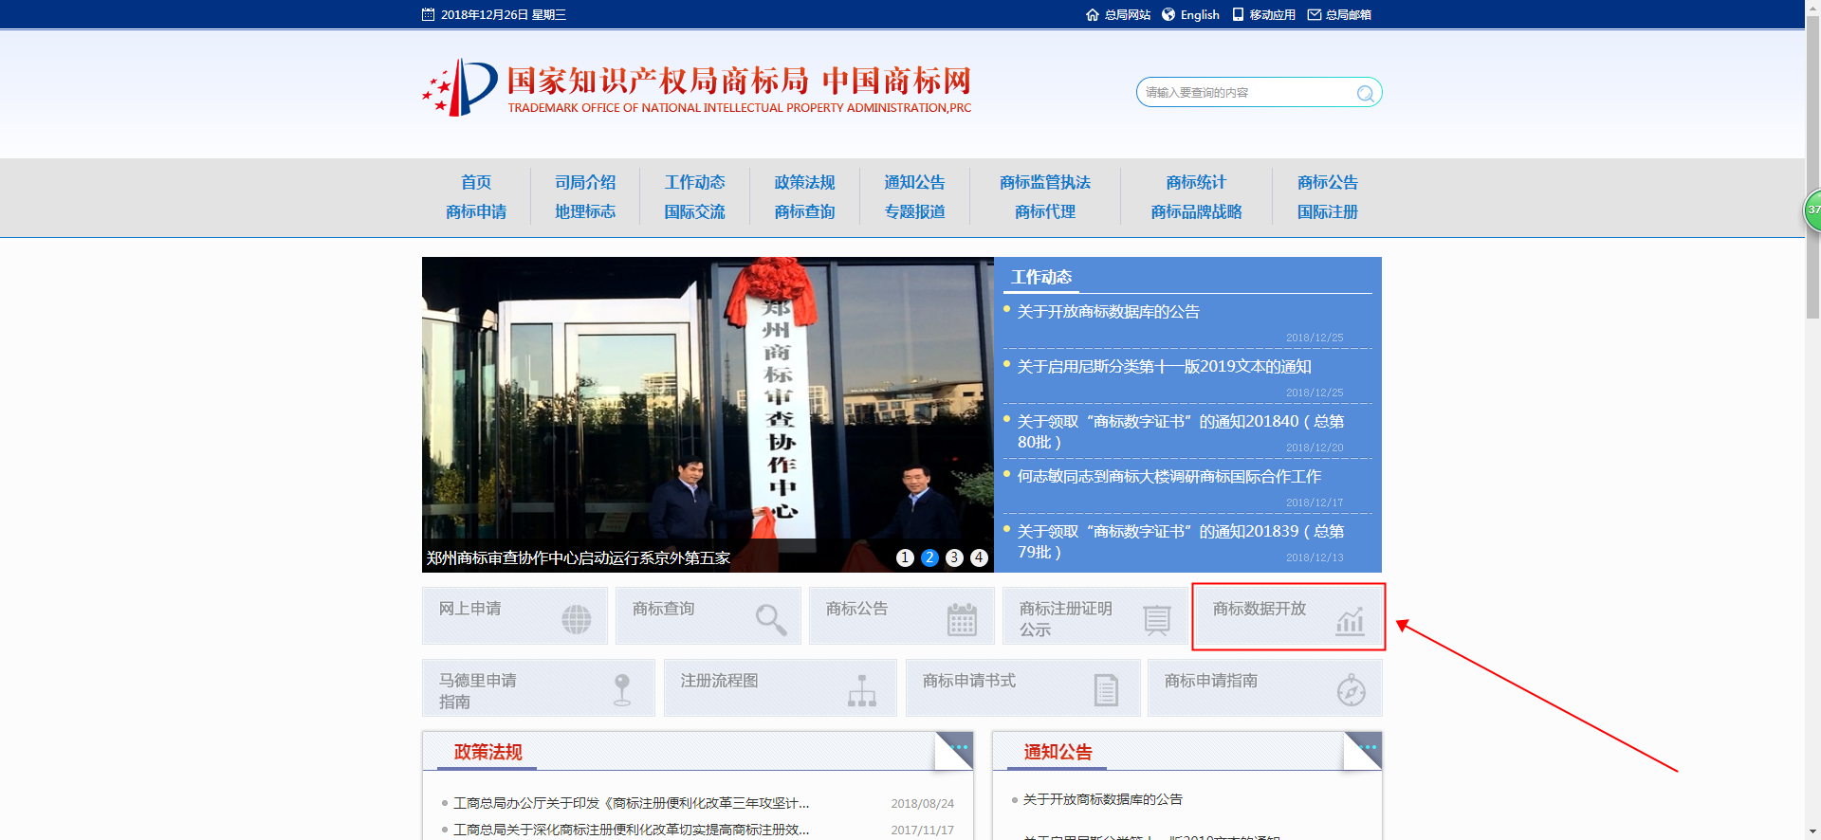The image size is (1821, 840).
Task: Click the mobile phone icon beside 移动应用
Action: [1238, 14]
